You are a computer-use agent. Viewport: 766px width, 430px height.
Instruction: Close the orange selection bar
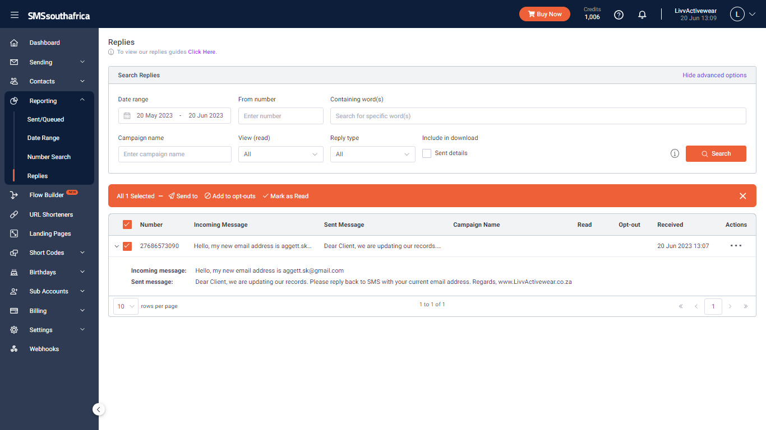[742, 196]
